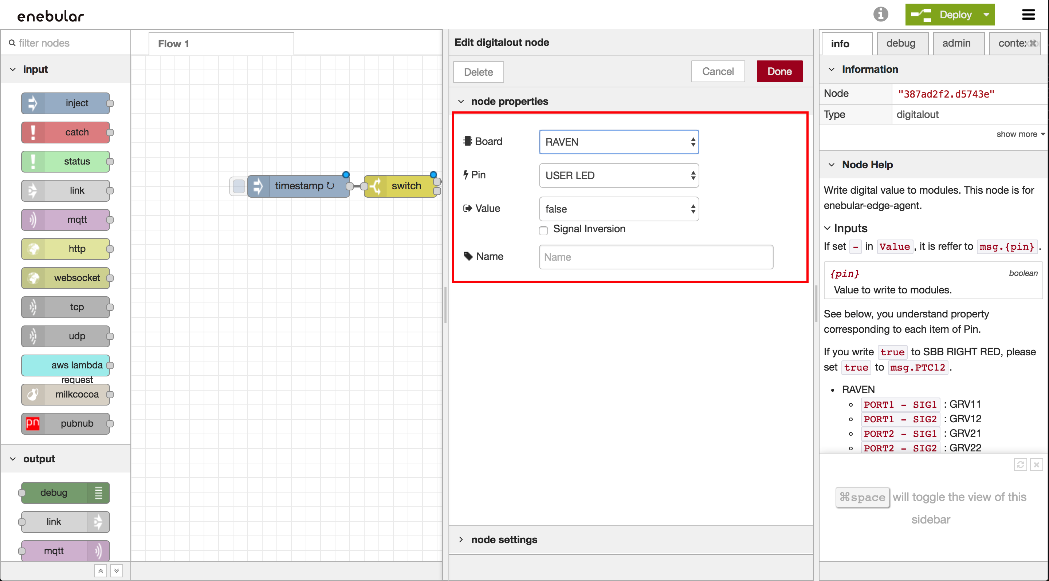Click the info circle icon in header

(x=880, y=14)
